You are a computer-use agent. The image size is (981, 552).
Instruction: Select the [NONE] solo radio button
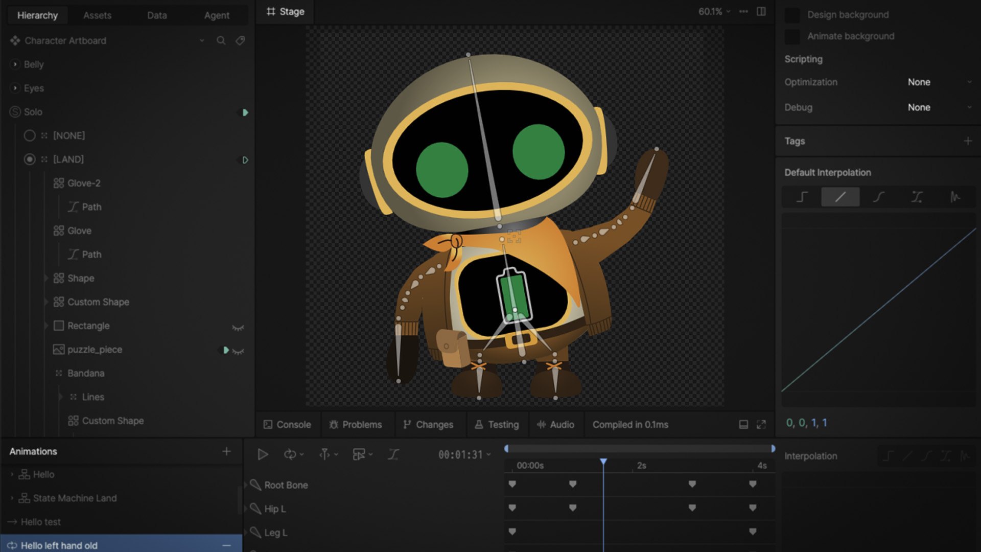point(30,135)
